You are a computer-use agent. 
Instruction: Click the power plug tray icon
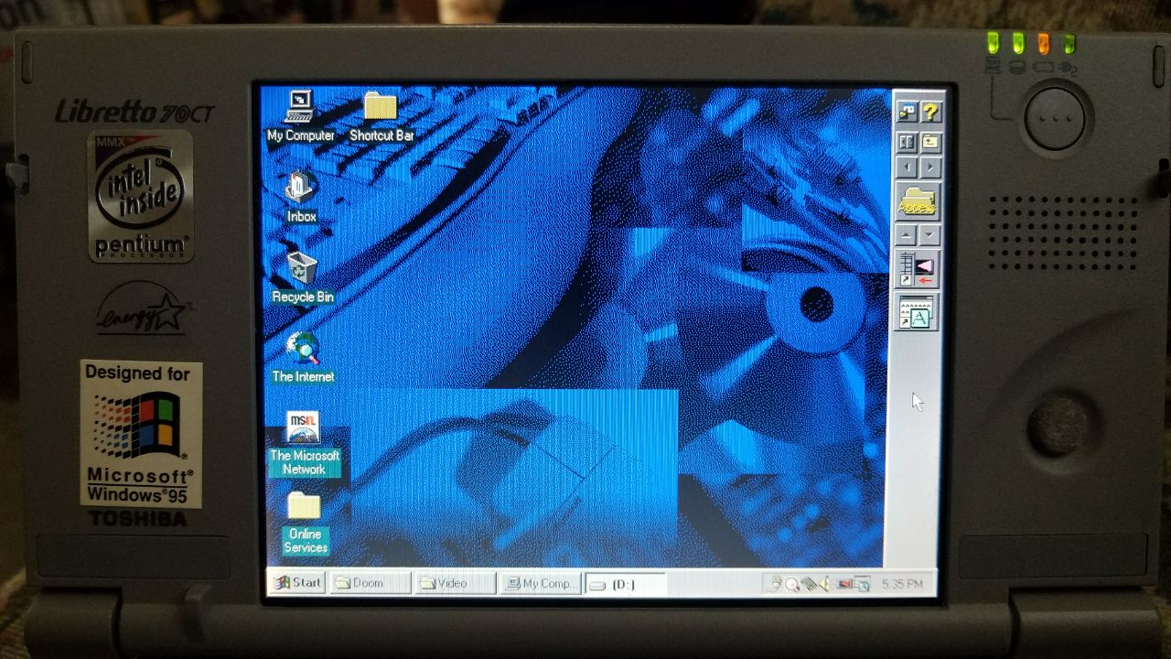775,584
